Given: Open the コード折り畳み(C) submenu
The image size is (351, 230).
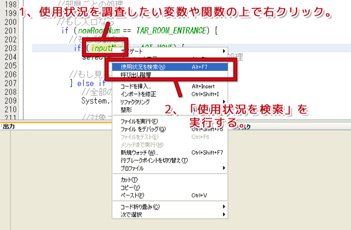Looking at the screenshot, I should coord(170,207).
